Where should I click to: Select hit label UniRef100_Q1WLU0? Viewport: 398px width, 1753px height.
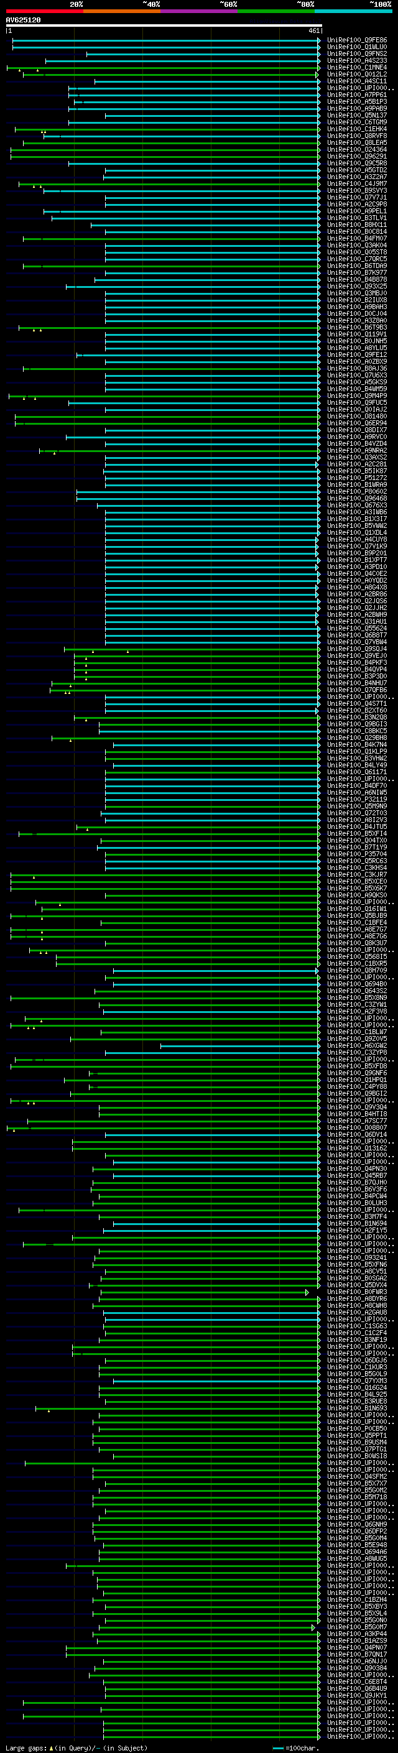[357, 47]
